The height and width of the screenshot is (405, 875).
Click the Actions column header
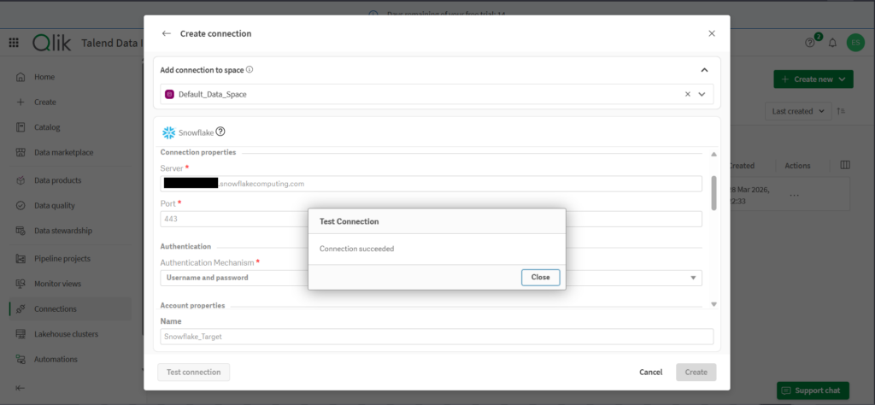[797, 166]
